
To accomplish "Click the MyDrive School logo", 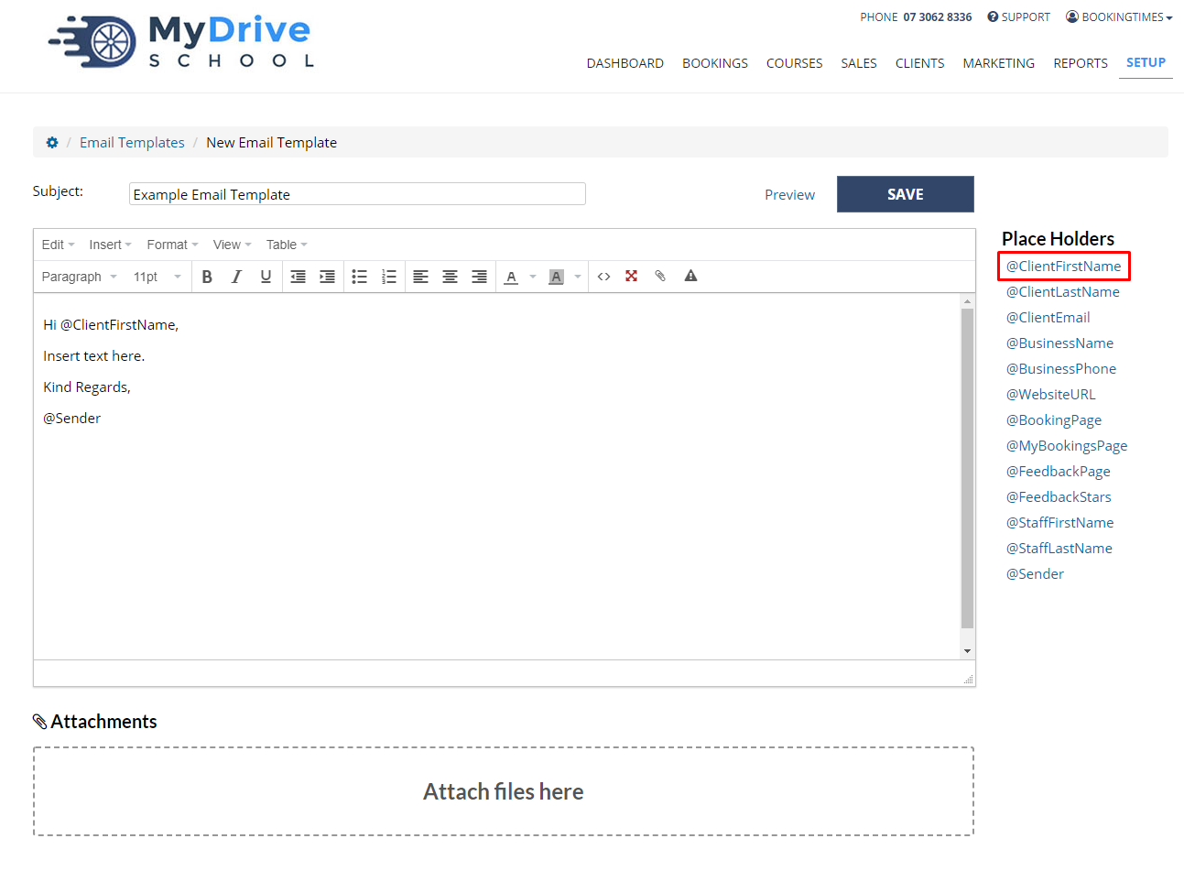I will 181,42.
